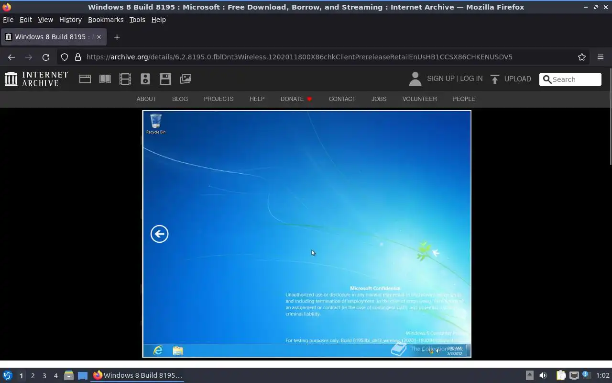This screenshot has height=383, width=612.
Task: Reload the current page
Action: coord(46,57)
